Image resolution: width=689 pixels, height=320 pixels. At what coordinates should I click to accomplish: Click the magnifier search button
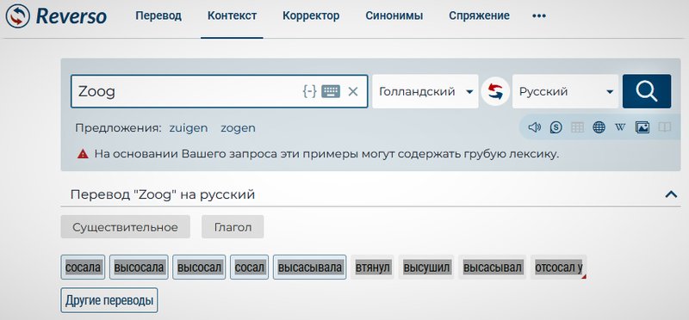tap(647, 91)
